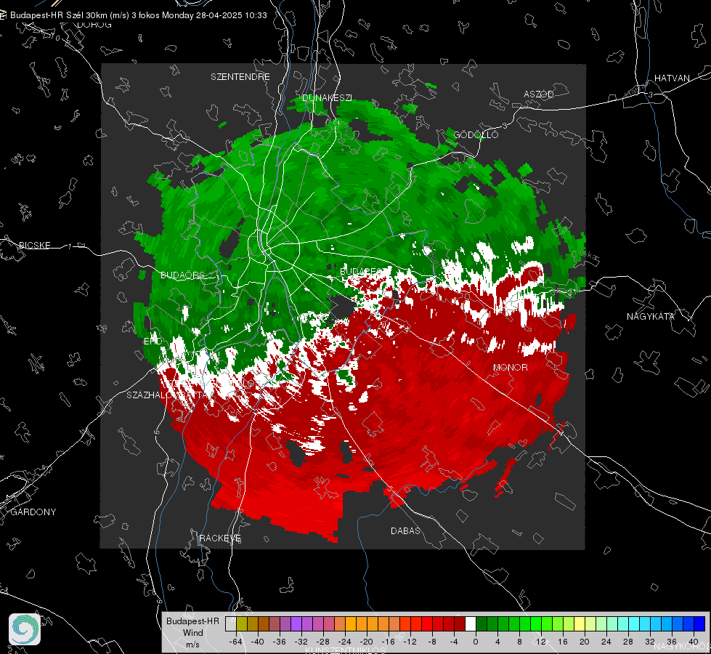Select the GÁRDONY label on the map
The height and width of the screenshot is (654, 711).
pyautogui.click(x=33, y=512)
